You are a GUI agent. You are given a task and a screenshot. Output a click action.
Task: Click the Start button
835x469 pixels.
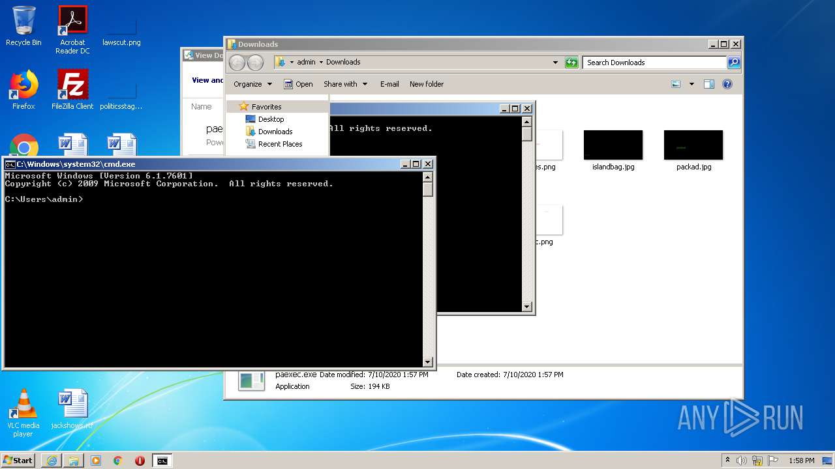pyautogui.click(x=18, y=461)
